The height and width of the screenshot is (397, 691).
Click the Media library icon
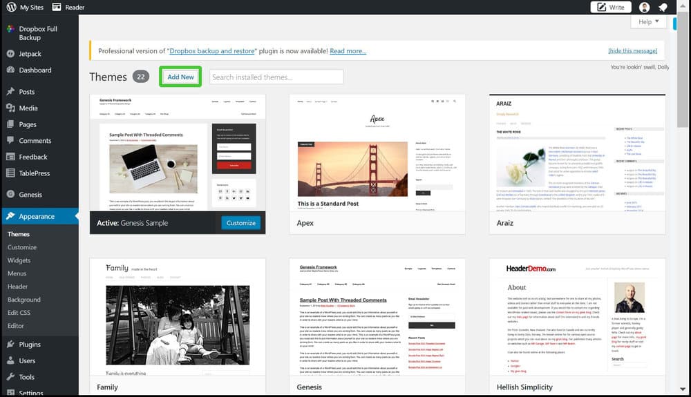[x=10, y=108]
